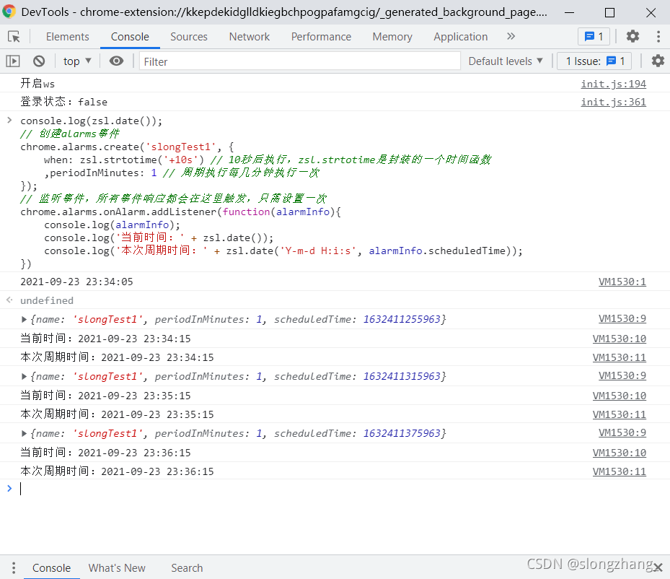
Task: Click the Chrome icon in title bar
Action: pyautogui.click(x=9, y=12)
